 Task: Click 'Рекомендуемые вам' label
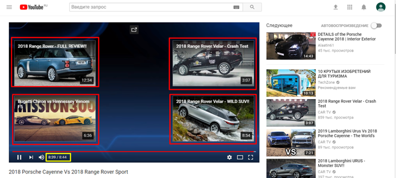pyautogui.click(x=337, y=88)
